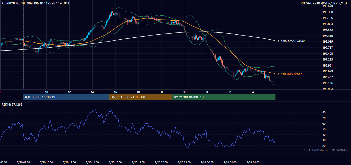This screenshot has width=351, height=165.
Task: Click hour tick 18 under the price chart
Action: coord(138,92)
